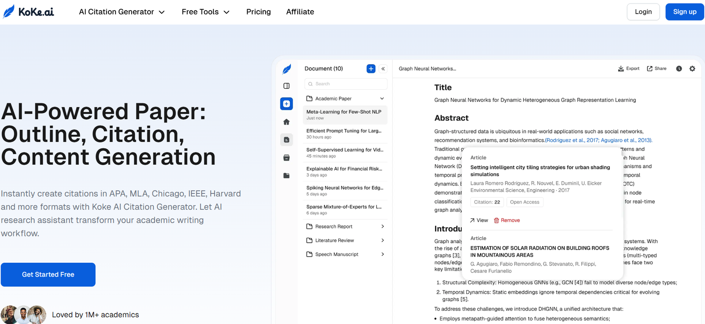Expand the Literature Review folder
Screen dimensions: 705x324
(382, 240)
